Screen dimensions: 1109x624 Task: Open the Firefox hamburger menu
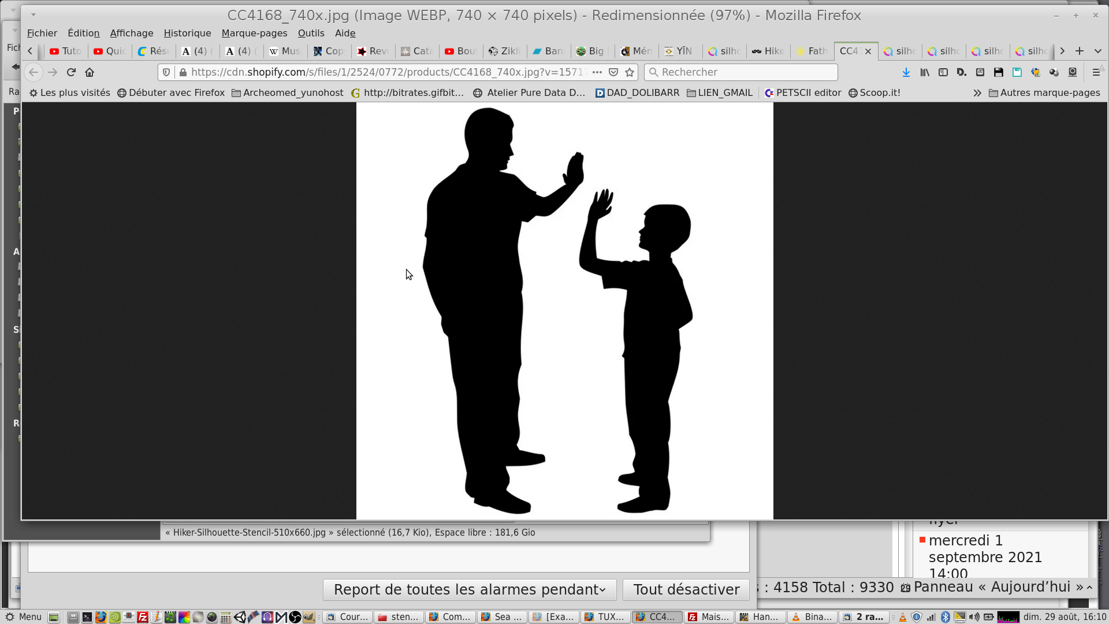click(1096, 72)
